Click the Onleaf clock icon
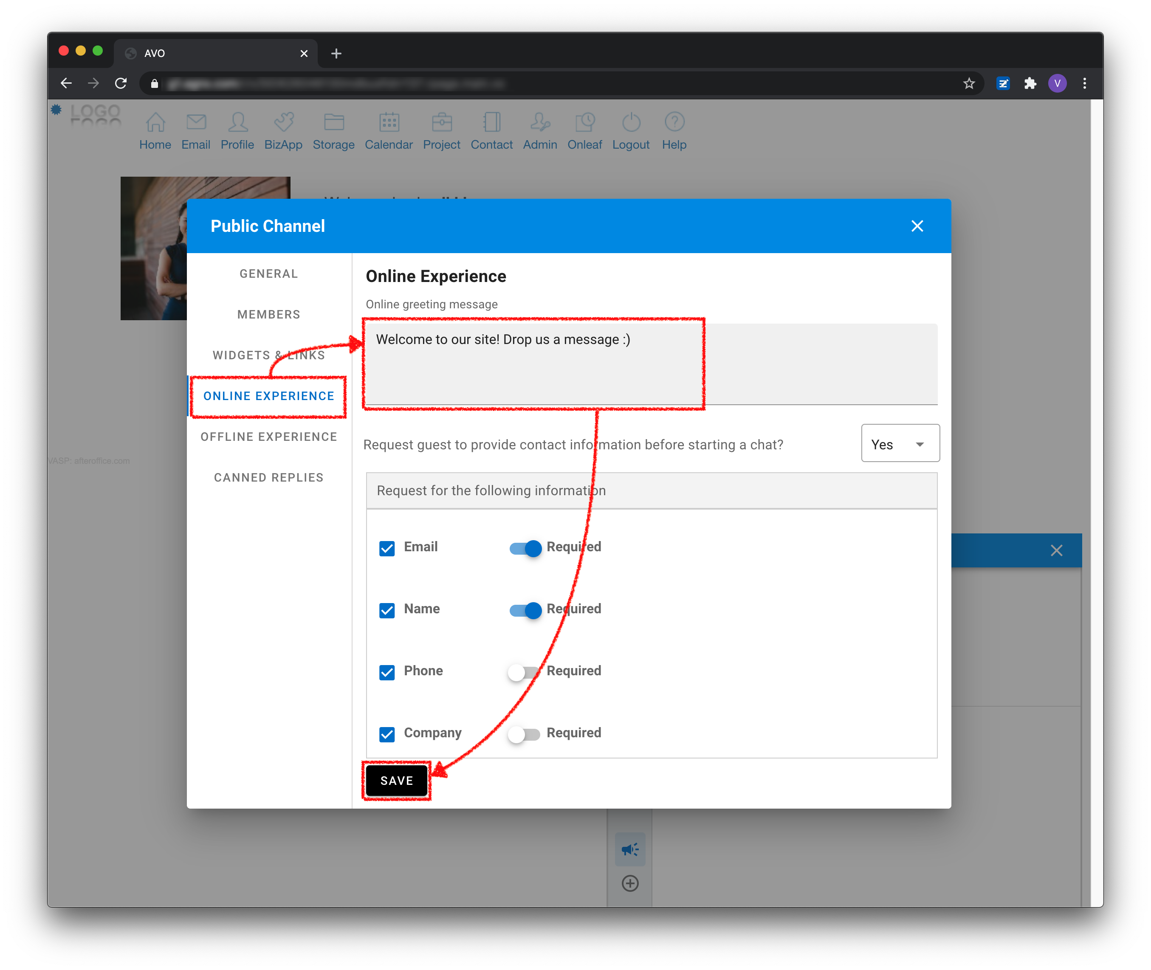The image size is (1151, 970). point(584,122)
